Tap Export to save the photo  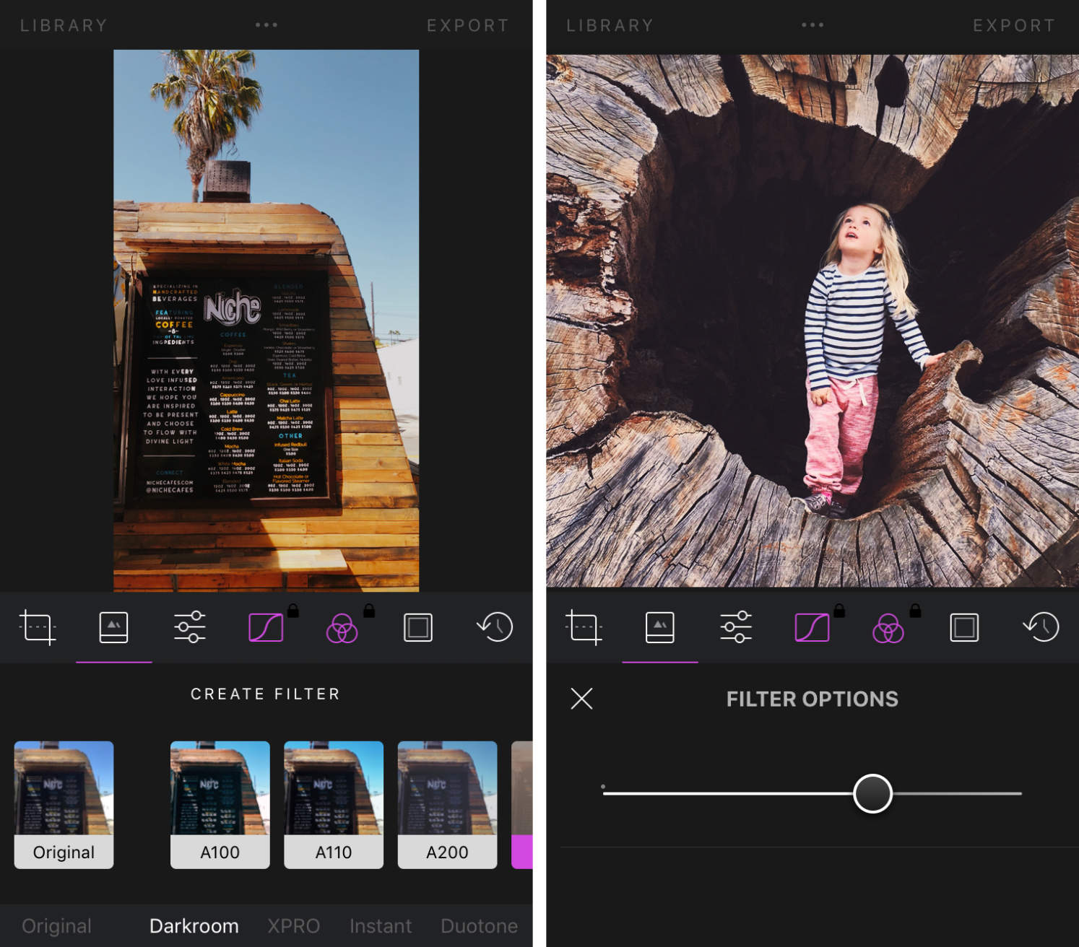coord(468,25)
